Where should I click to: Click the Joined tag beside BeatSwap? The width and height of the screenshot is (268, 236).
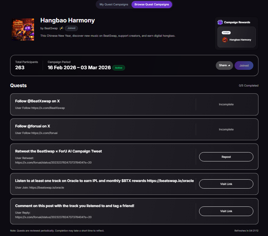[71, 28]
